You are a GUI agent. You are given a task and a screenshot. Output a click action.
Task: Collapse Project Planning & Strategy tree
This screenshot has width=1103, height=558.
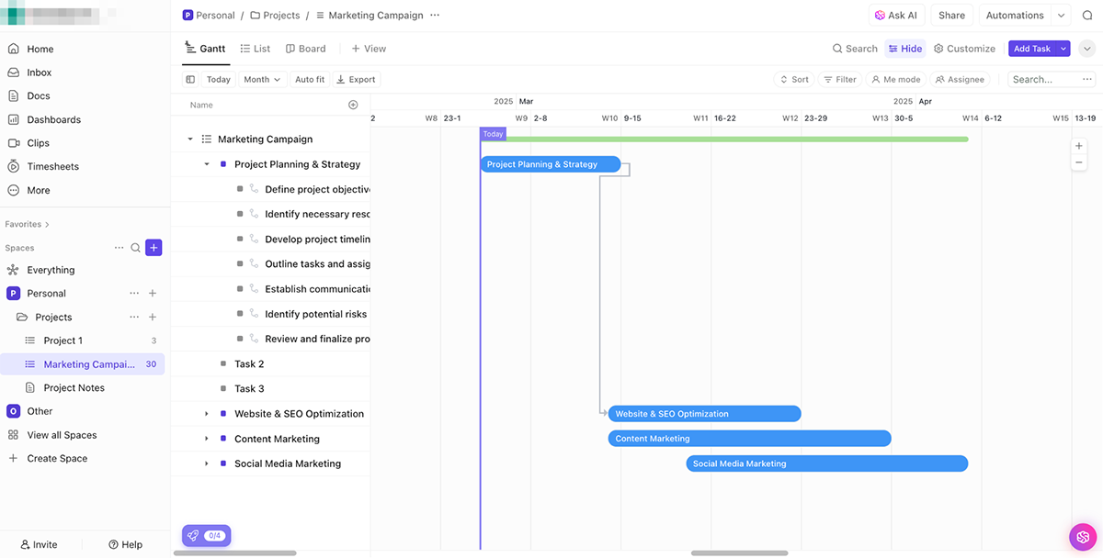[x=206, y=163]
